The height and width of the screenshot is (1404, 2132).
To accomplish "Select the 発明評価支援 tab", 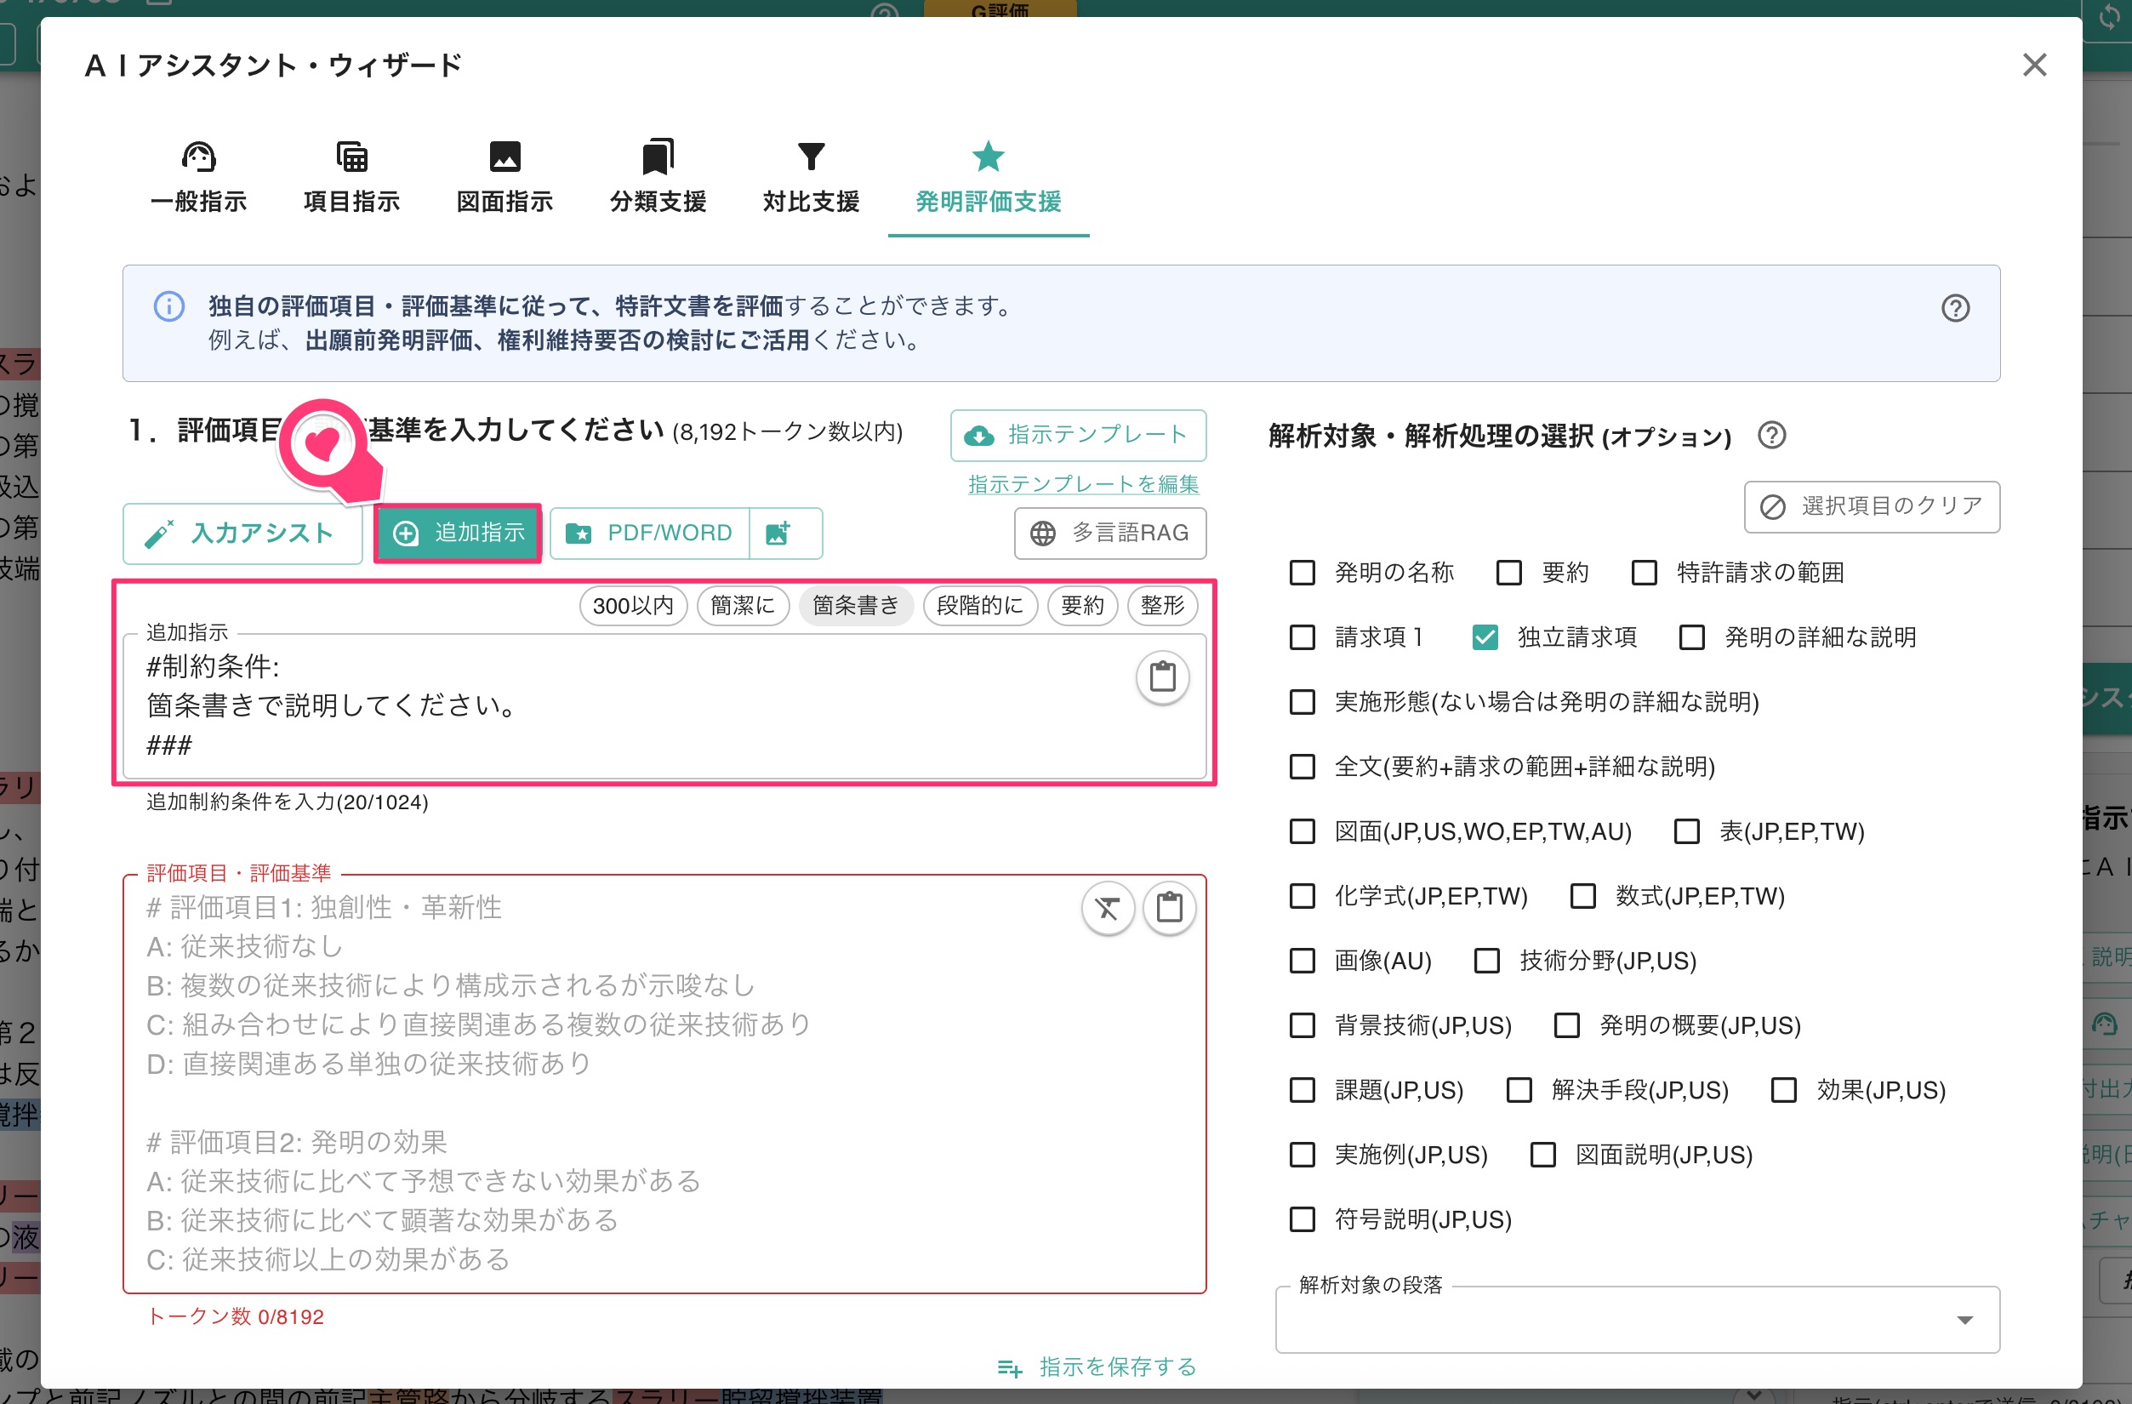I will click(x=988, y=179).
